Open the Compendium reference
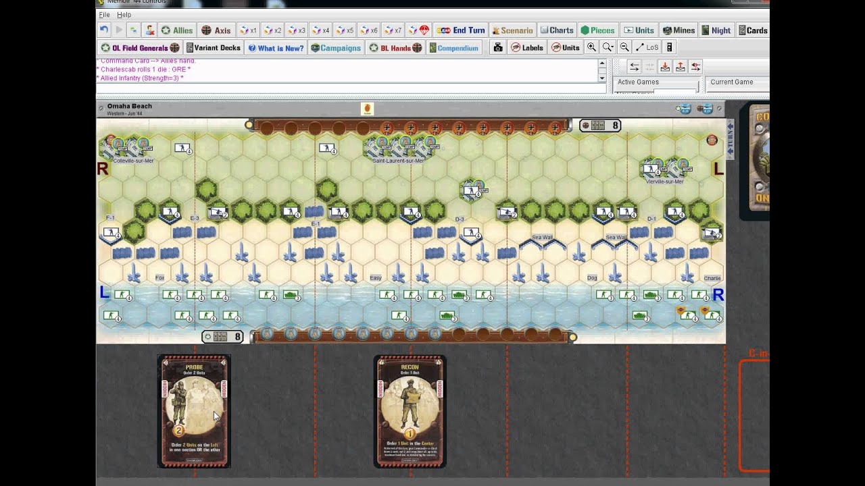The width and height of the screenshot is (865, 486). click(453, 48)
